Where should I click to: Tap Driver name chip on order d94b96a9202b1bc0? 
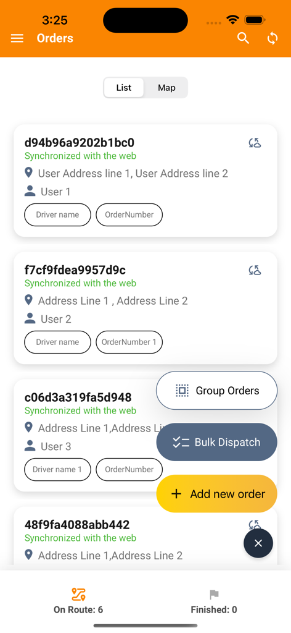click(x=57, y=215)
